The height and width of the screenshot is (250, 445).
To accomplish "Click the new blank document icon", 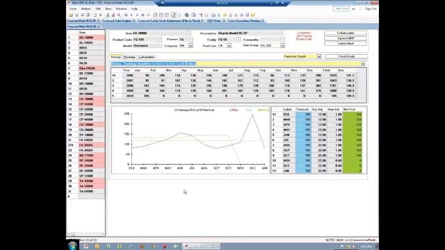I will pos(95,15).
